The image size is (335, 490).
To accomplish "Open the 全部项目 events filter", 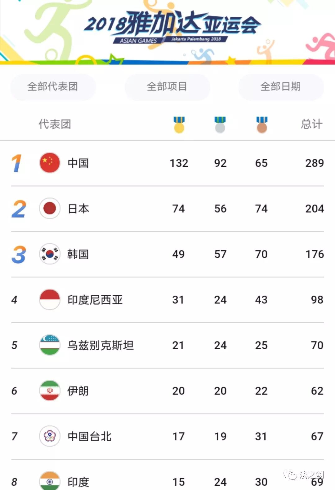I will (x=167, y=87).
